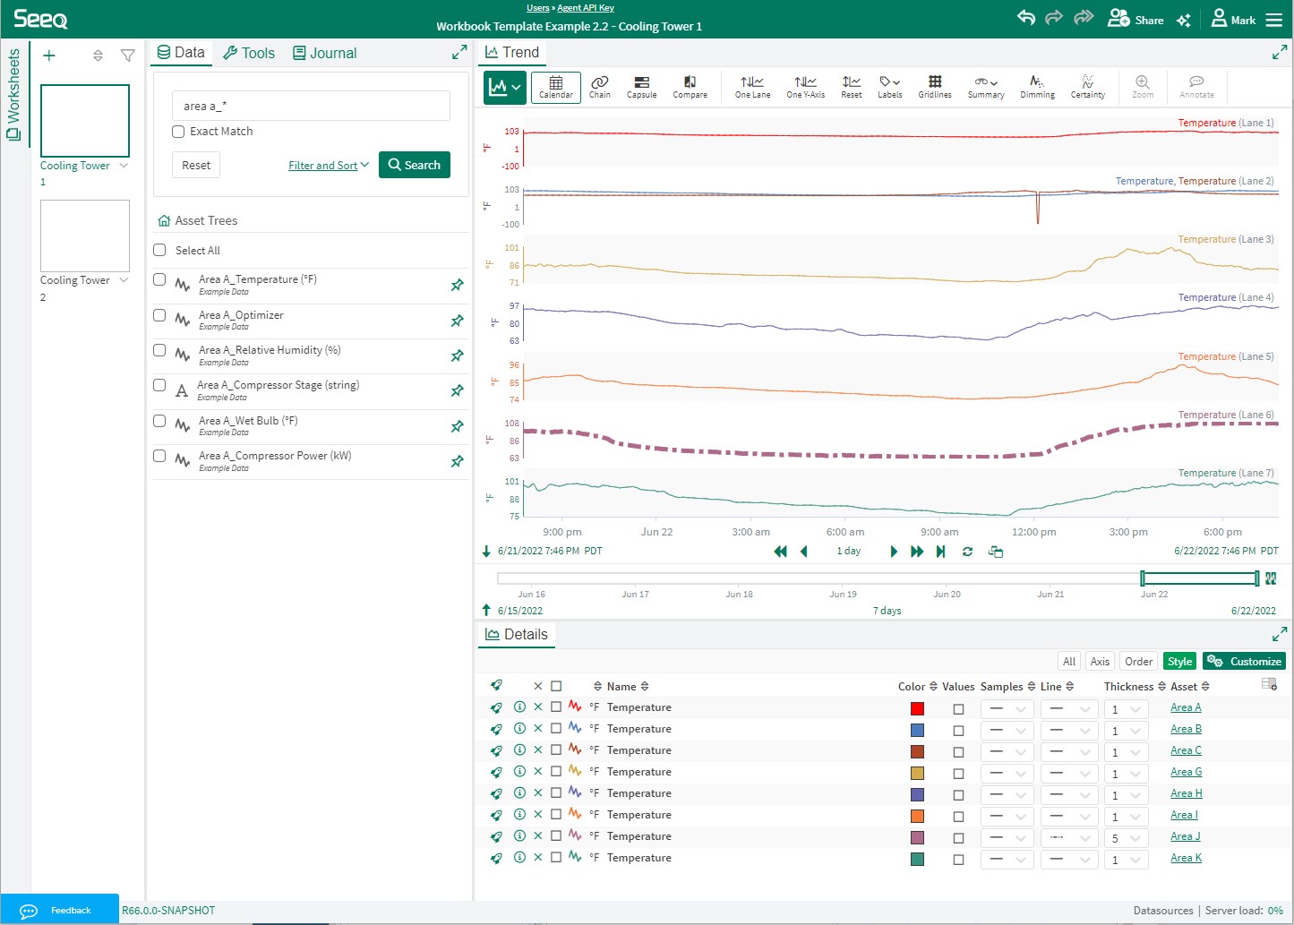1294x925 pixels.
Task: Open Cooling Tower 1 worksheet menu arrow
Action: 124,166
